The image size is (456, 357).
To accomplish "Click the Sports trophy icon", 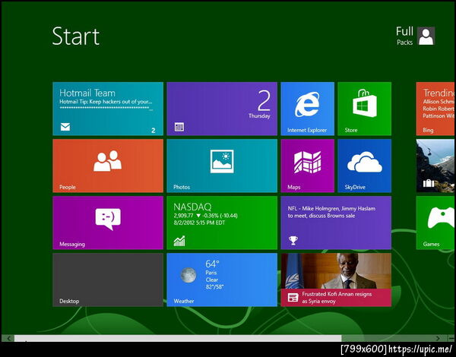I will click(293, 241).
